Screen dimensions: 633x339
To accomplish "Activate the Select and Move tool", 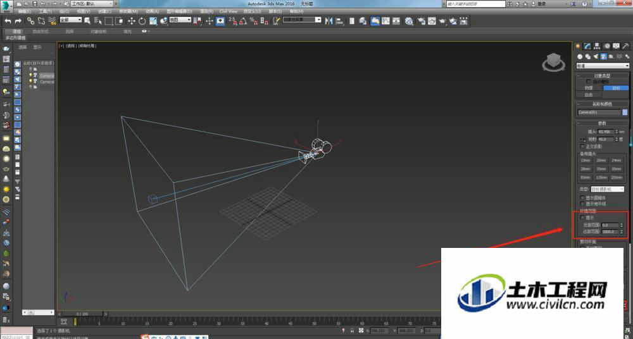I will [132, 21].
